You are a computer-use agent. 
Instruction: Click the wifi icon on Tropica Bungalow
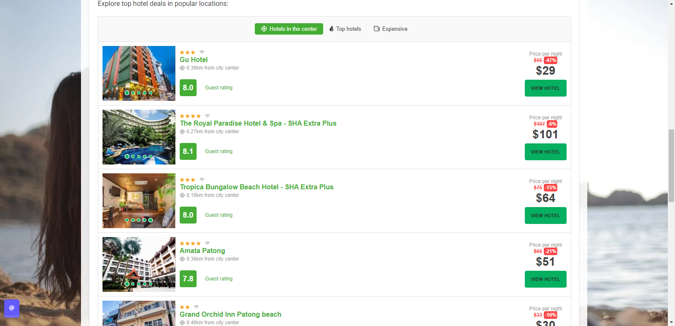(202, 180)
